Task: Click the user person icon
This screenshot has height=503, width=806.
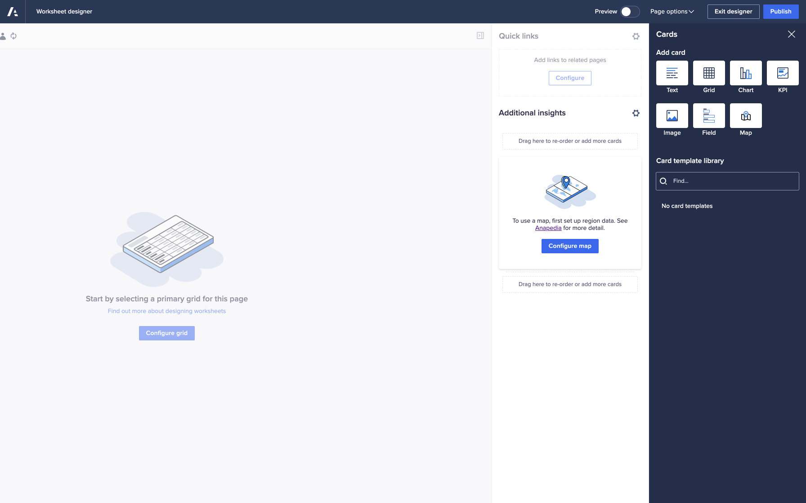Action: coord(3,36)
